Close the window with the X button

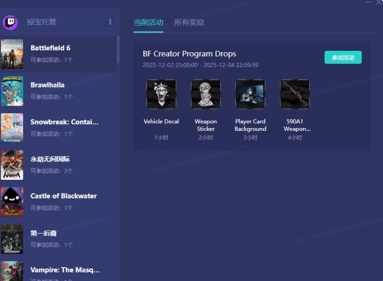tap(379, 2)
